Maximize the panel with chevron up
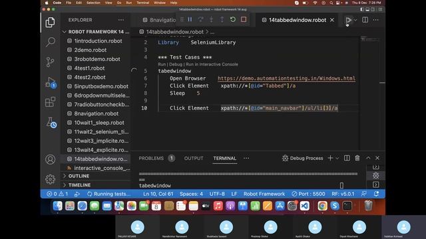This screenshot has width=426, height=239. coord(368,158)
